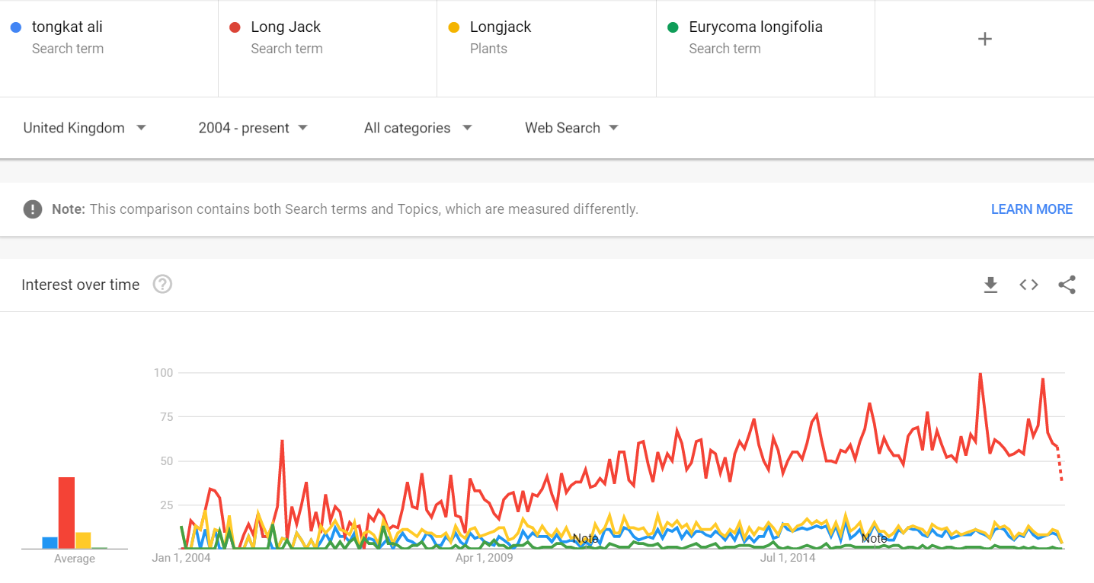Image resolution: width=1094 pixels, height=583 pixels.
Task: Share the Interest over time chart
Action: [x=1067, y=285]
